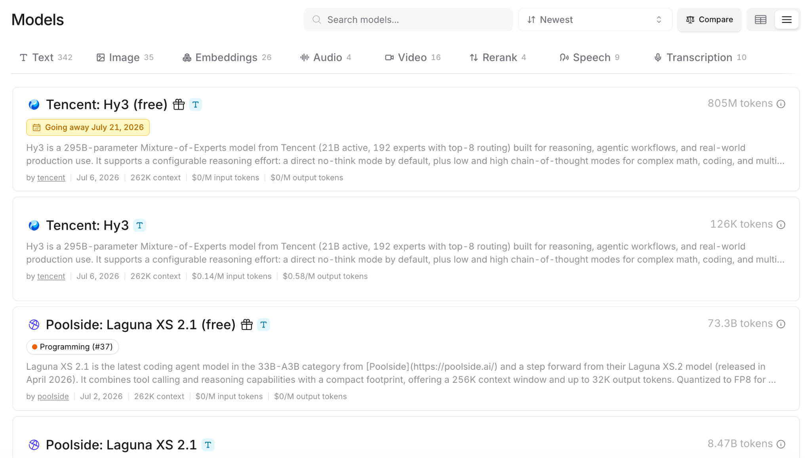Select the Image tab
This screenshot has height=458, width=811.
click(125, 57)
